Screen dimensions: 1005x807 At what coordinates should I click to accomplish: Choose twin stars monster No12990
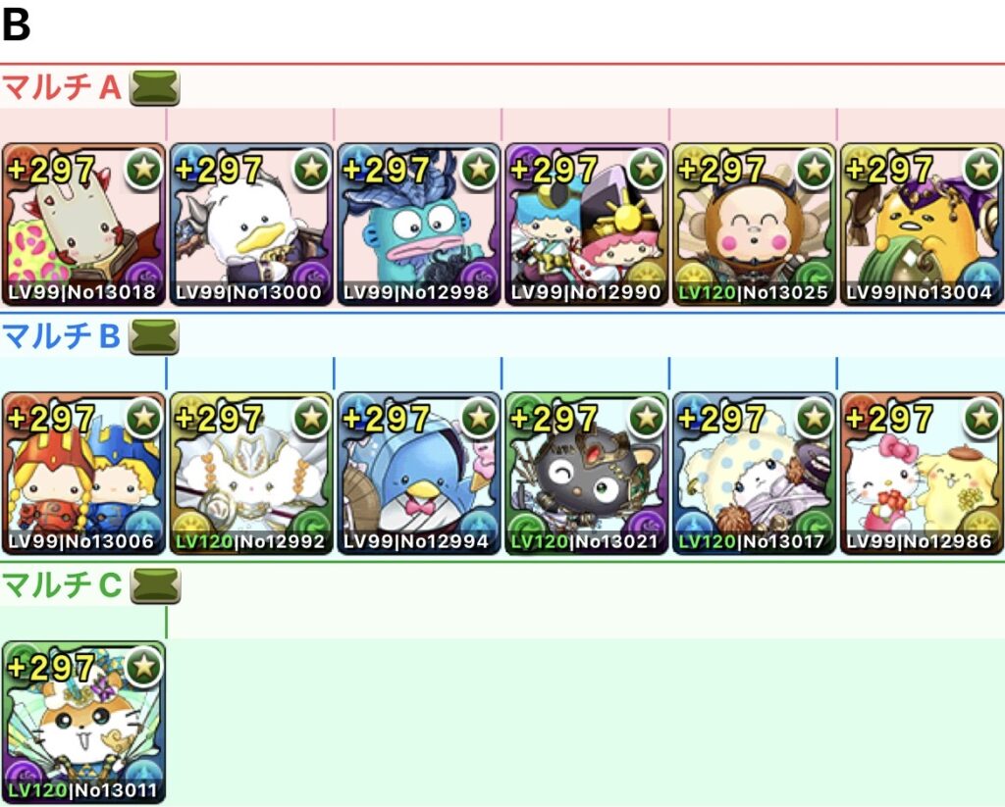(587, 225)
